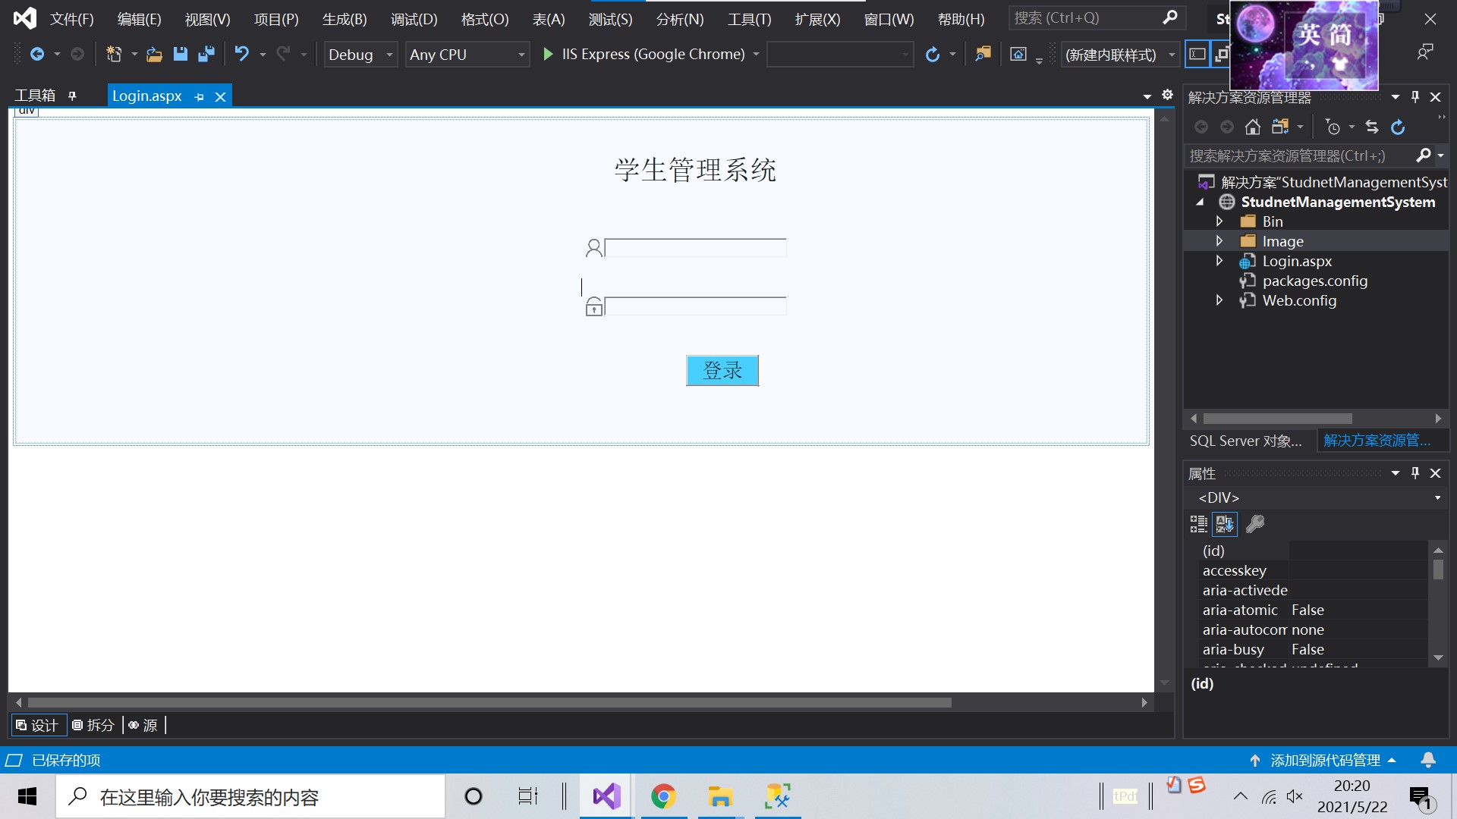The width and height of the screenshot is (1457, 819).
Task: Click the notifications bell in status bar
Action: click(1428, 760)
